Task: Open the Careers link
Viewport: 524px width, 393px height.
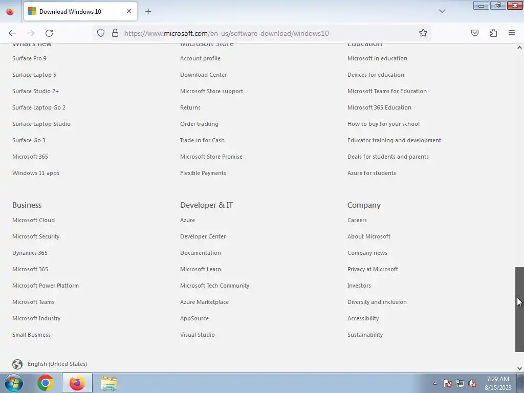Action: coord(357,220)
